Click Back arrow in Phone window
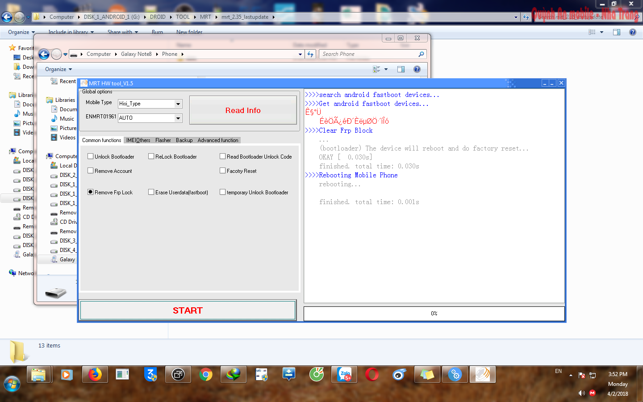Screen dimensions: 643x402 pos(44,54)
